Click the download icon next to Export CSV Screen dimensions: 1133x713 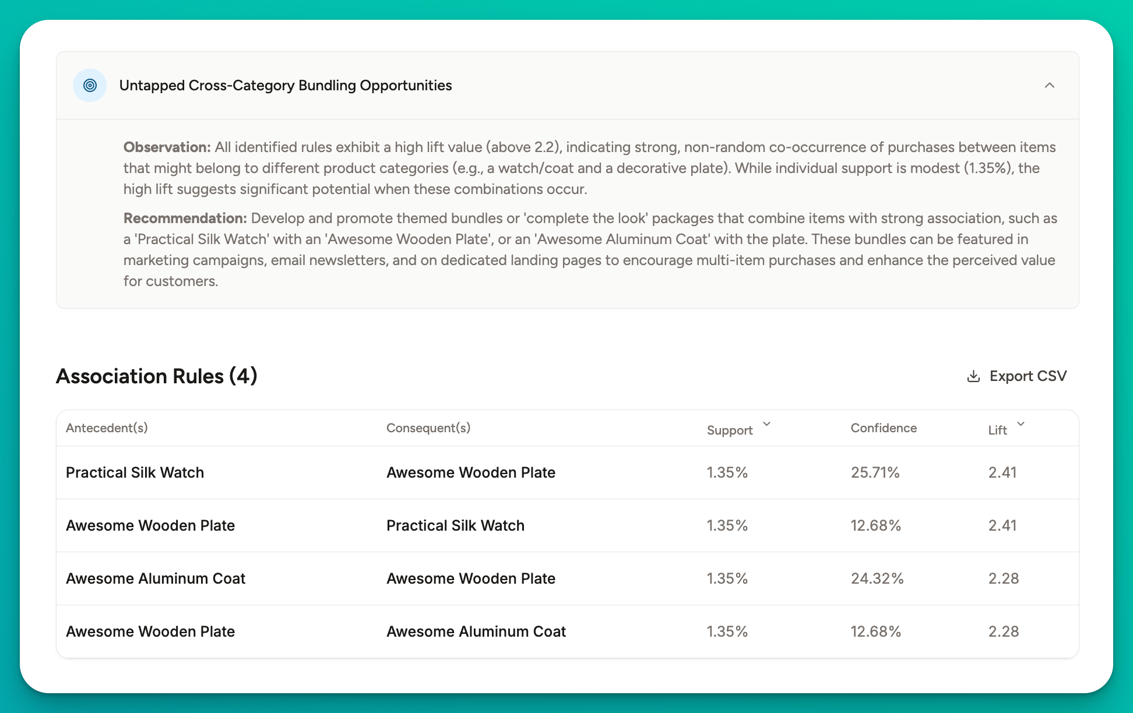(973, 376)
